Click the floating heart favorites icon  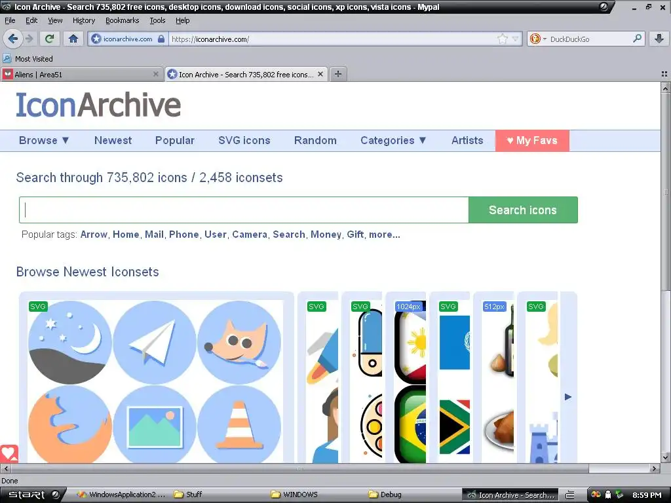point(9,453)
